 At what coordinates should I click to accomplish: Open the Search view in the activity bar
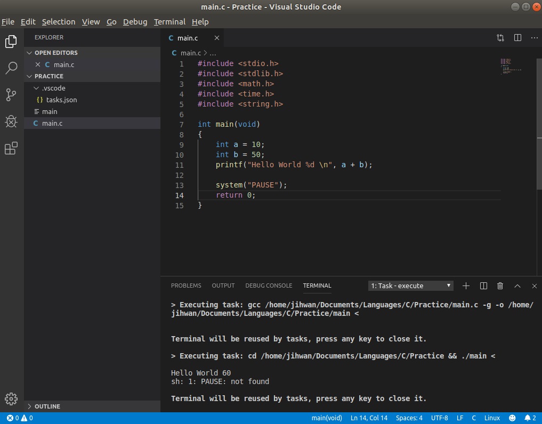coord(11,68)
